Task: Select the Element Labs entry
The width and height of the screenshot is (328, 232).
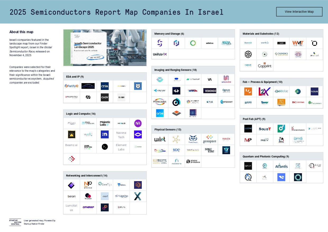Action: (121, 147)
